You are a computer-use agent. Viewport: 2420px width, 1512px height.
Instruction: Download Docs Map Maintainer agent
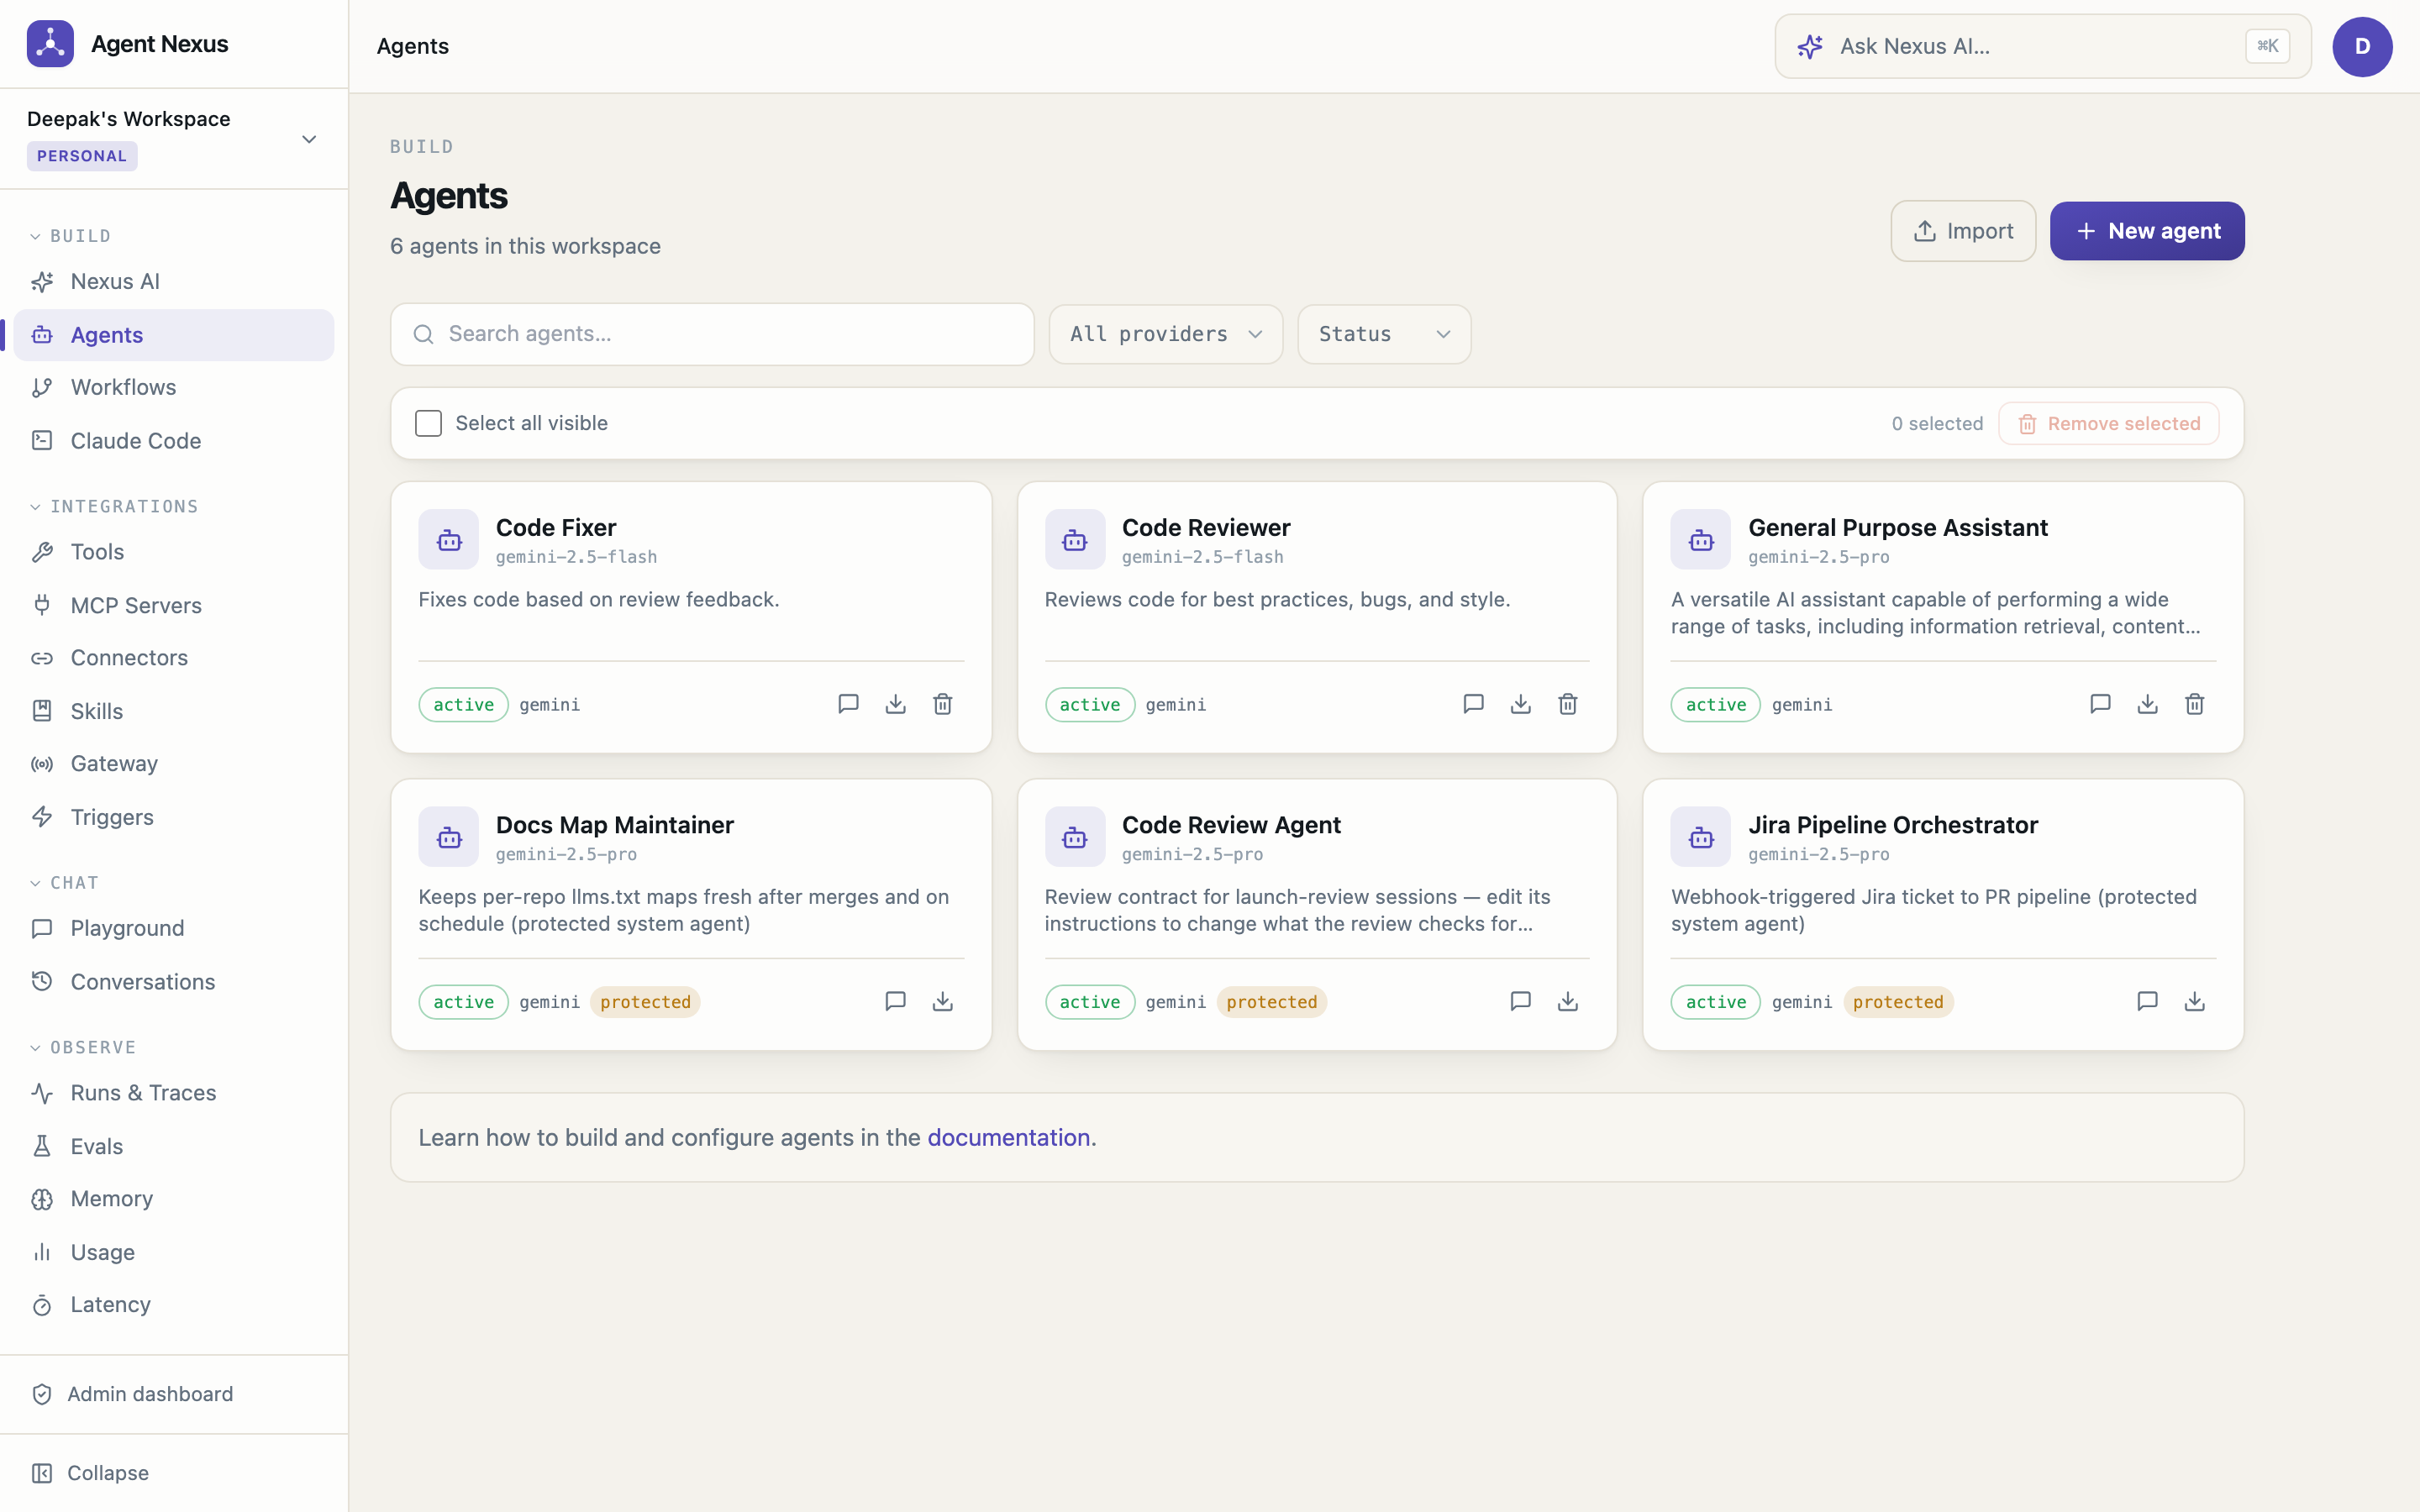pos(942,1001)
